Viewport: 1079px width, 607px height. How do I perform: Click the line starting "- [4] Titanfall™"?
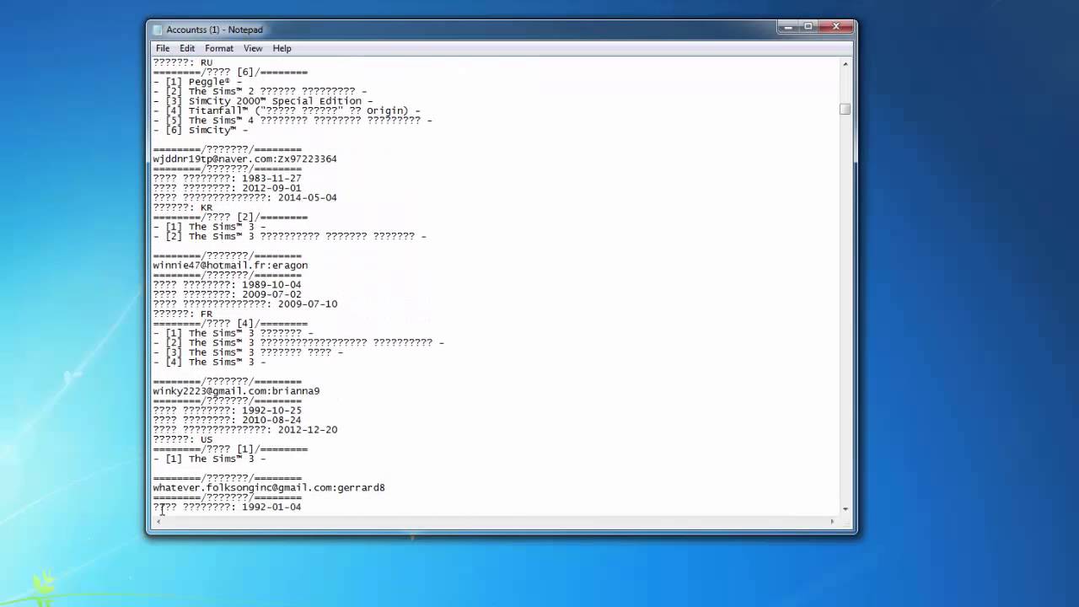point(287,110)
